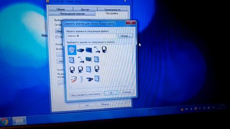Click the volume speaker tray icon

click(x=204, y=108)
